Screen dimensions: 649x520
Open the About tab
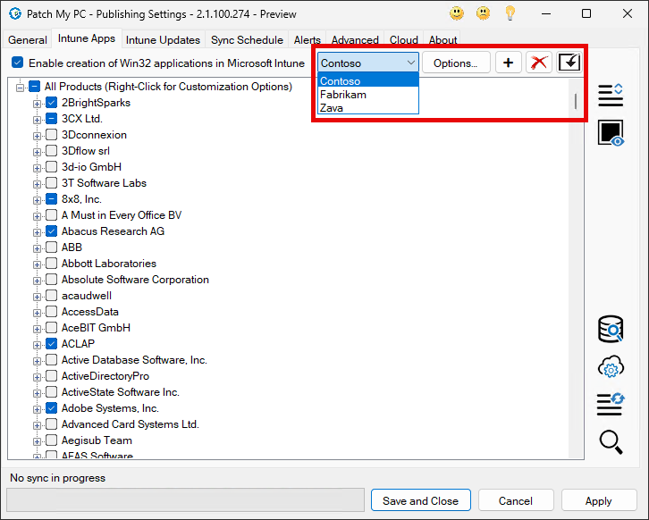(x=442, y=39)
